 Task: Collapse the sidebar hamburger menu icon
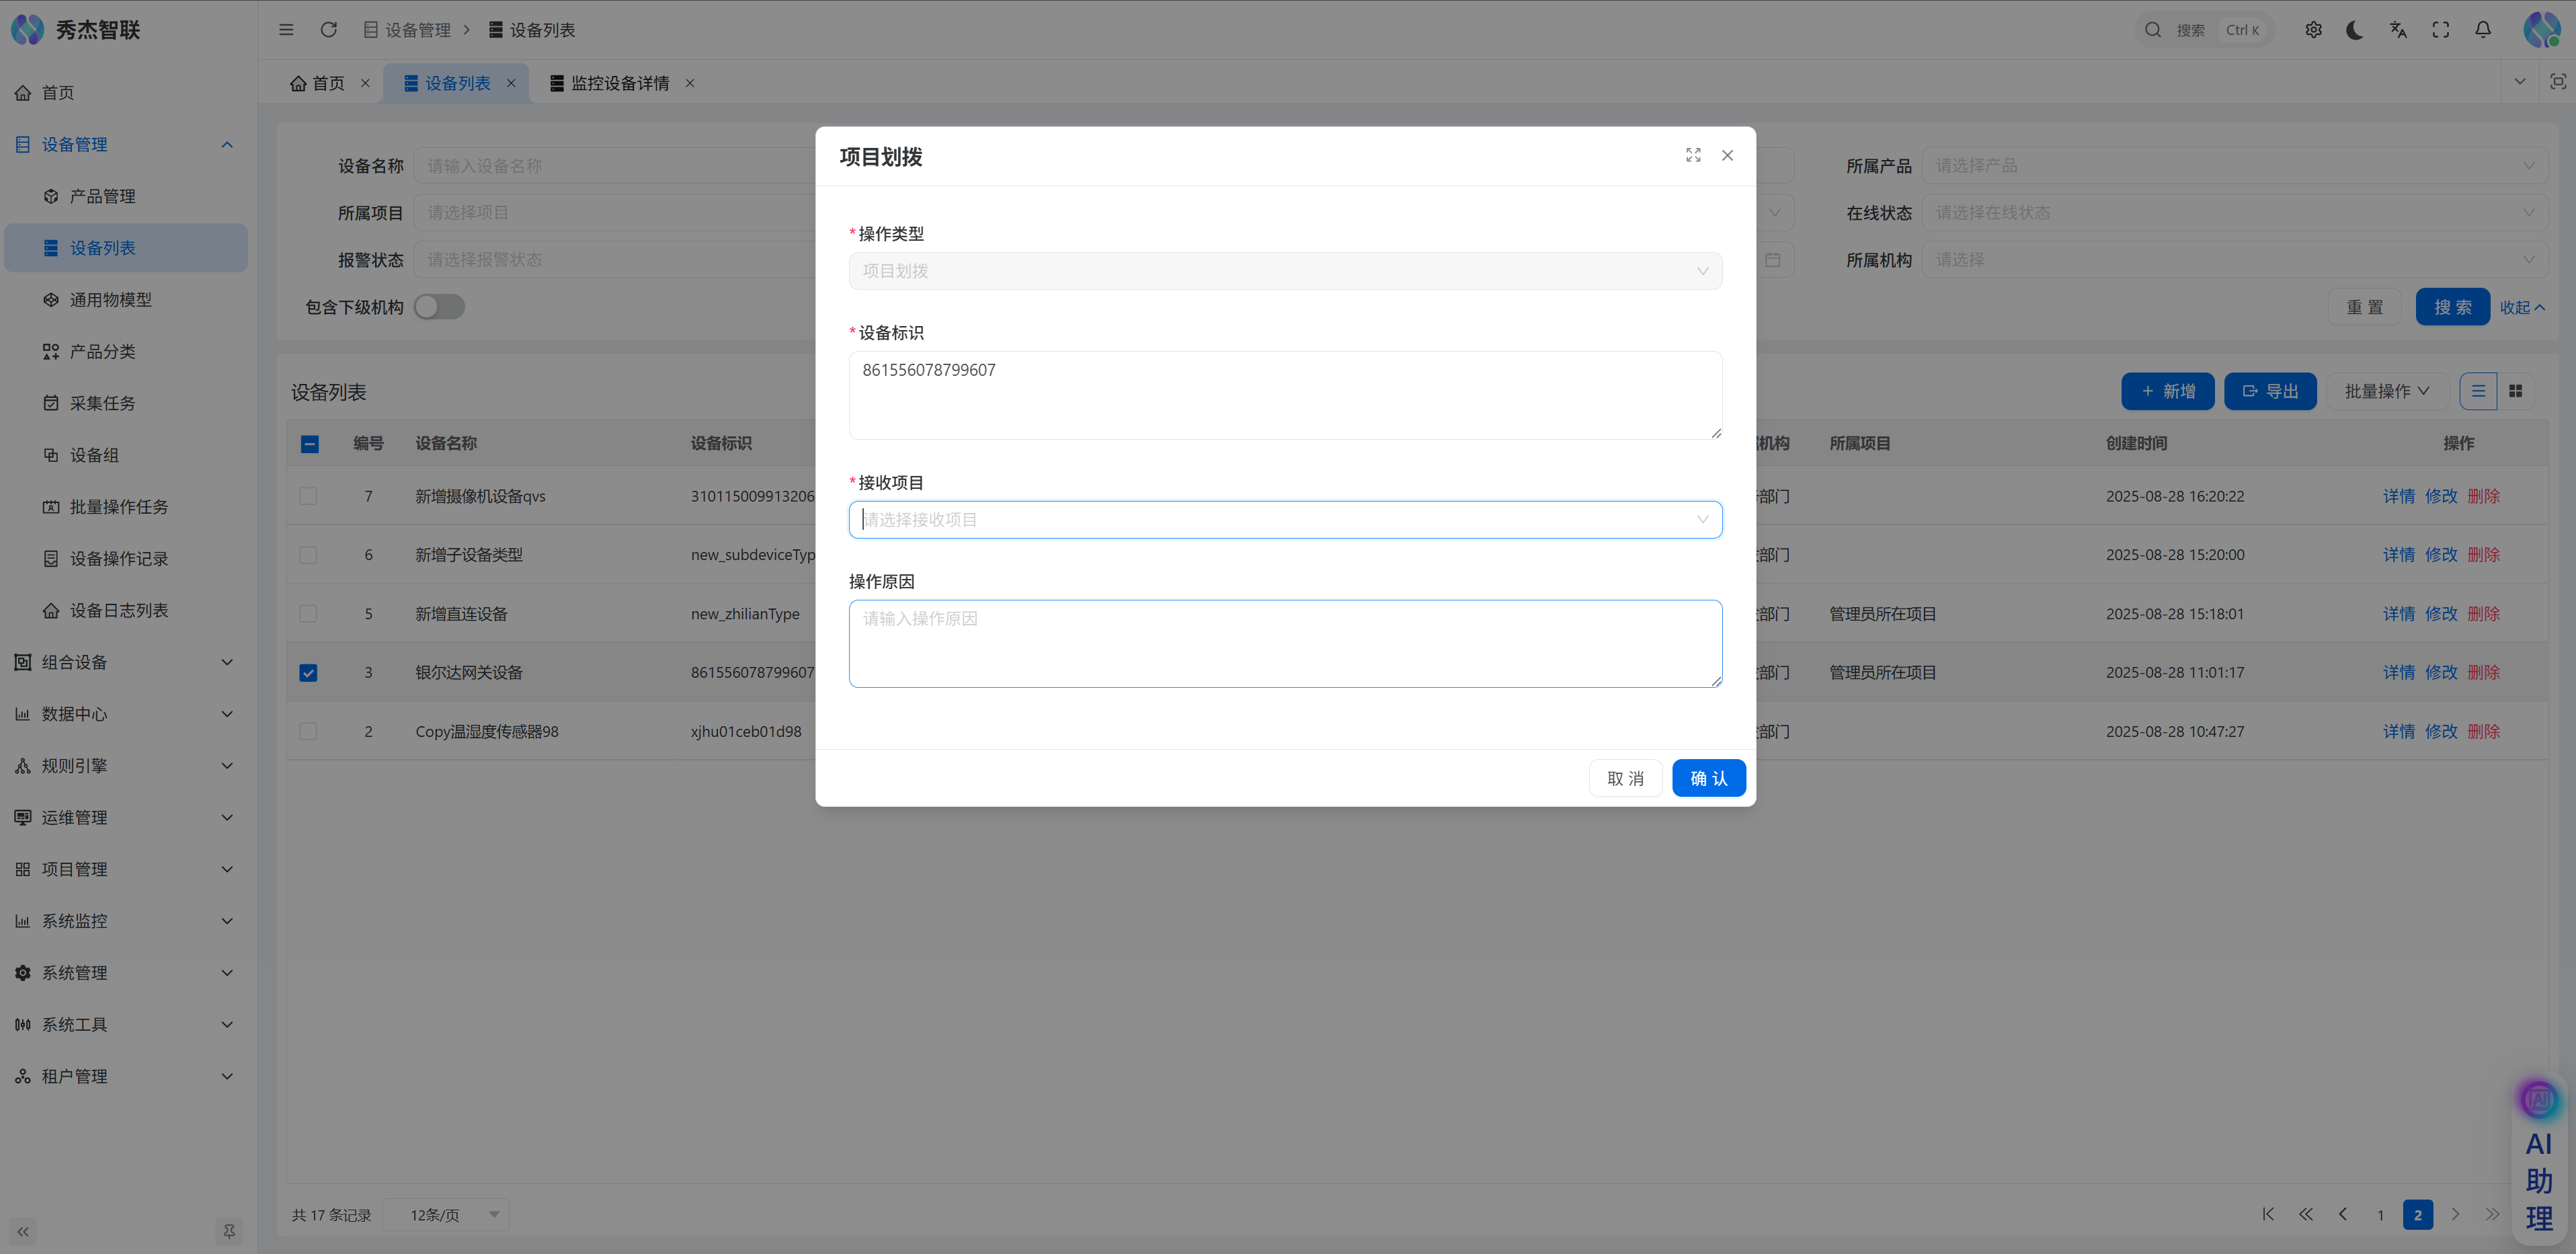[x=286, y=30]
